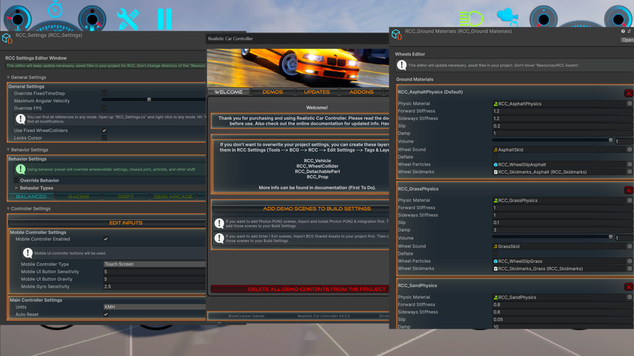Screen dimensions: 634x356
Task: Click the Asphalt Slip value field
Action: (x=562, y=126)
